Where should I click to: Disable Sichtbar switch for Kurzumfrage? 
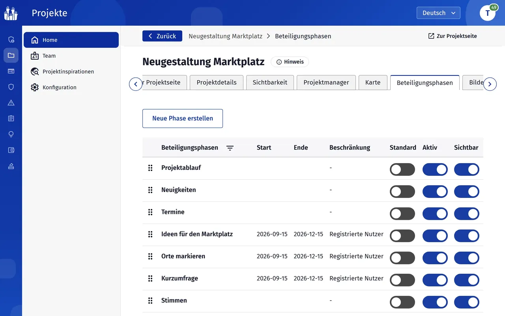tap(467, 280)
